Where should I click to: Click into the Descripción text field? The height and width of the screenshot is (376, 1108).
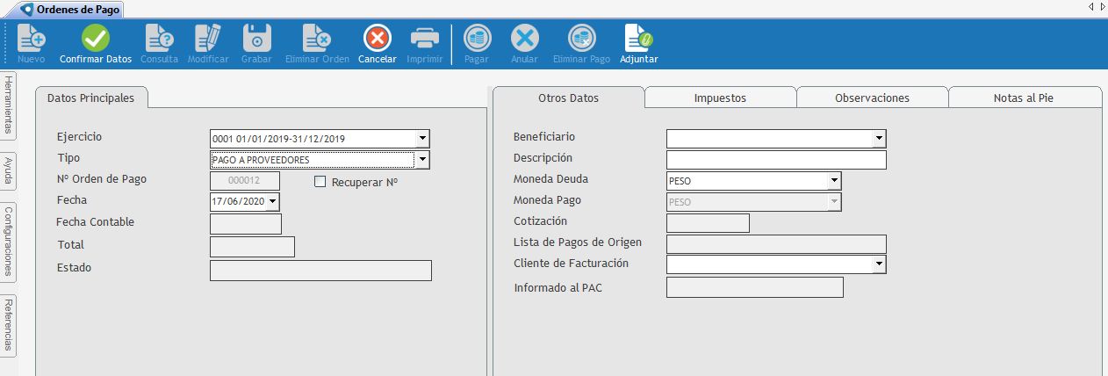point(776,160)
